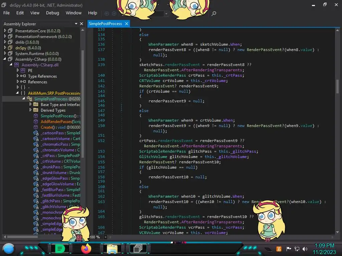Click the search magnifier icon in toolbar

pos(214,13)
